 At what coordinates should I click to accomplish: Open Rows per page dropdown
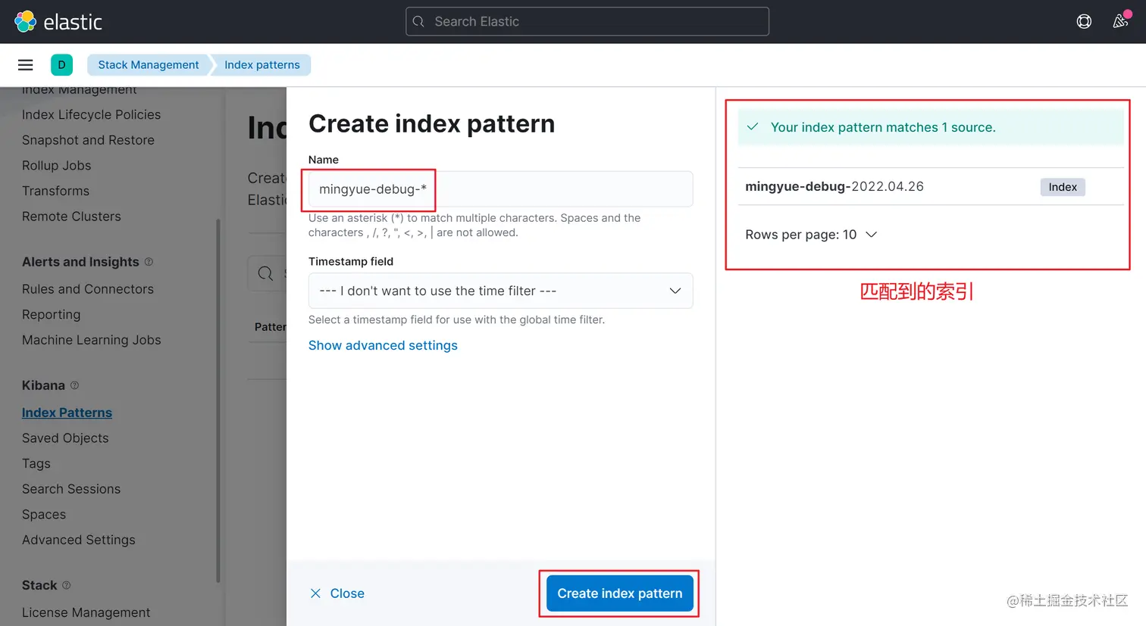(811, 235)
